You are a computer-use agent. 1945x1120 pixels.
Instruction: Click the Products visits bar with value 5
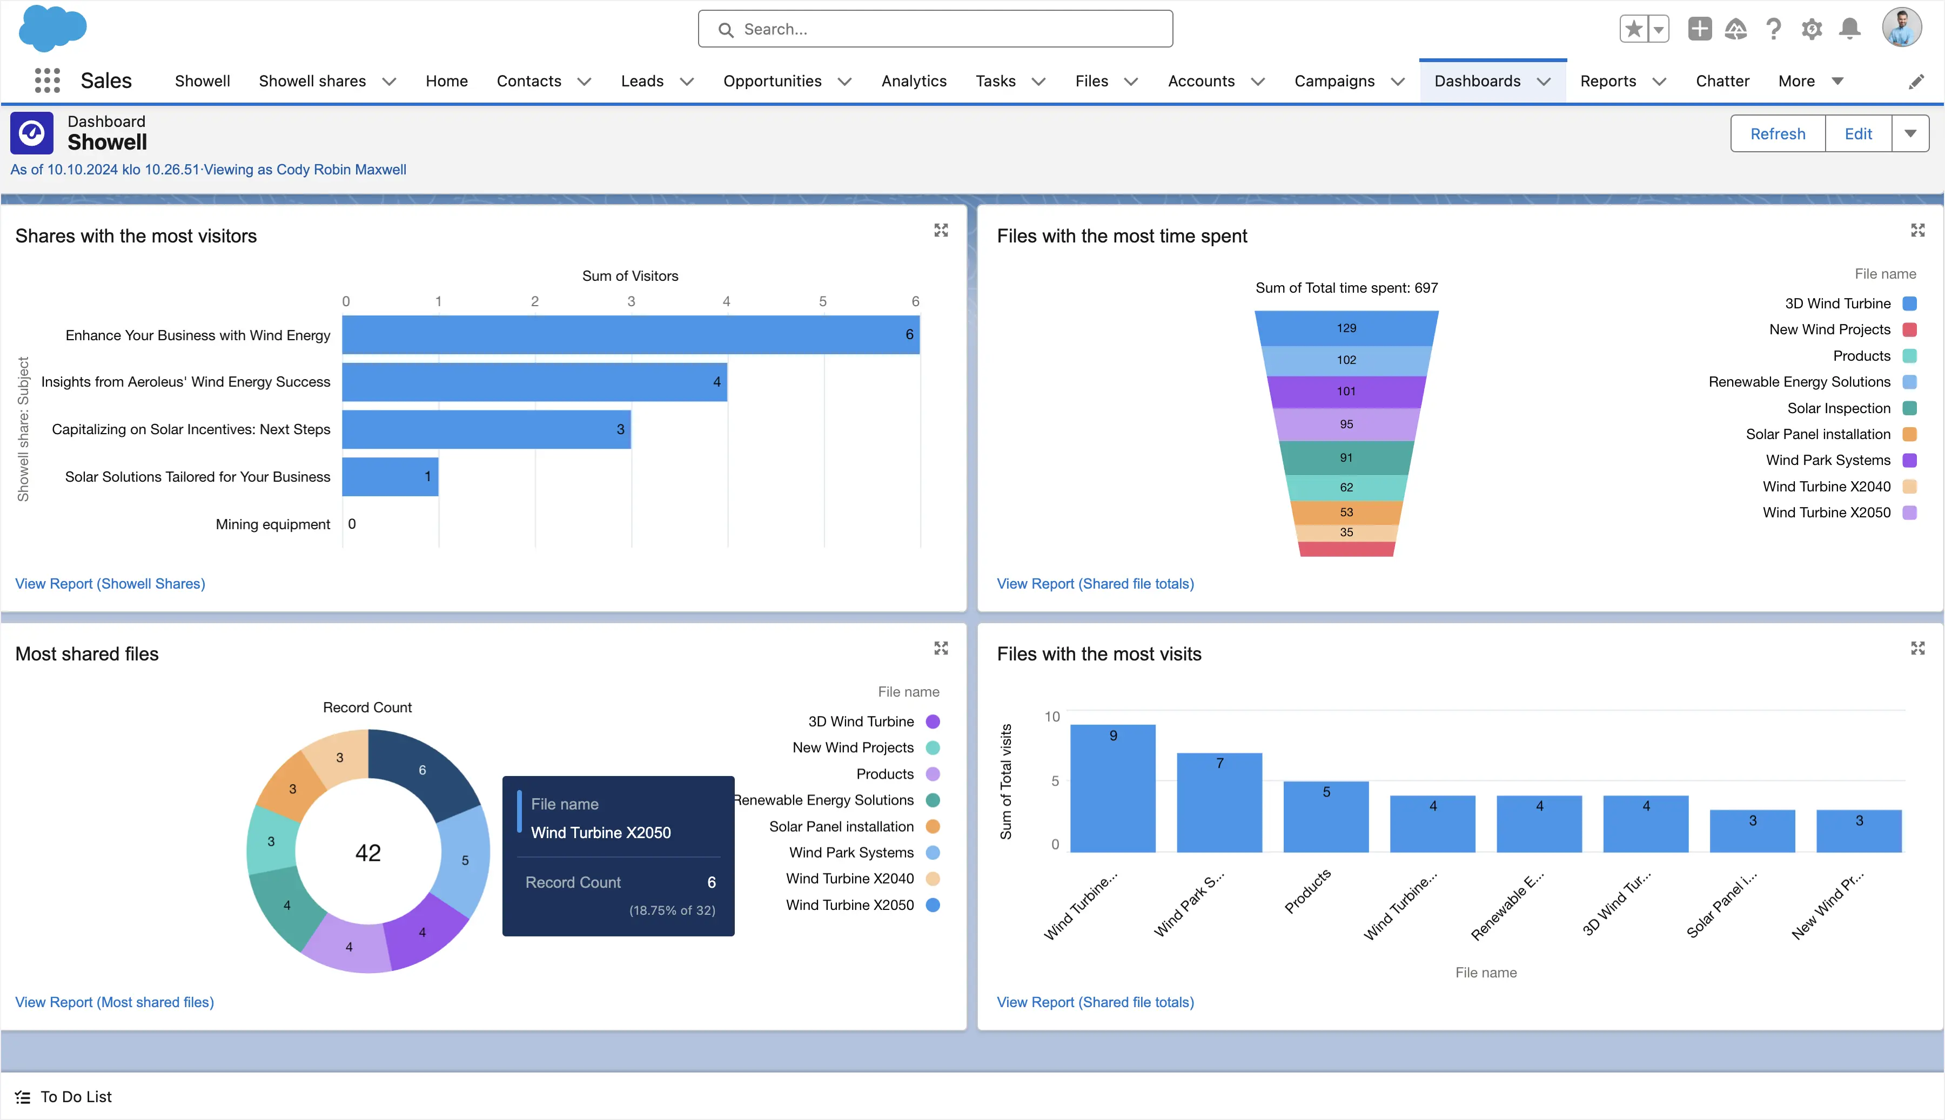pos(1326,817)
